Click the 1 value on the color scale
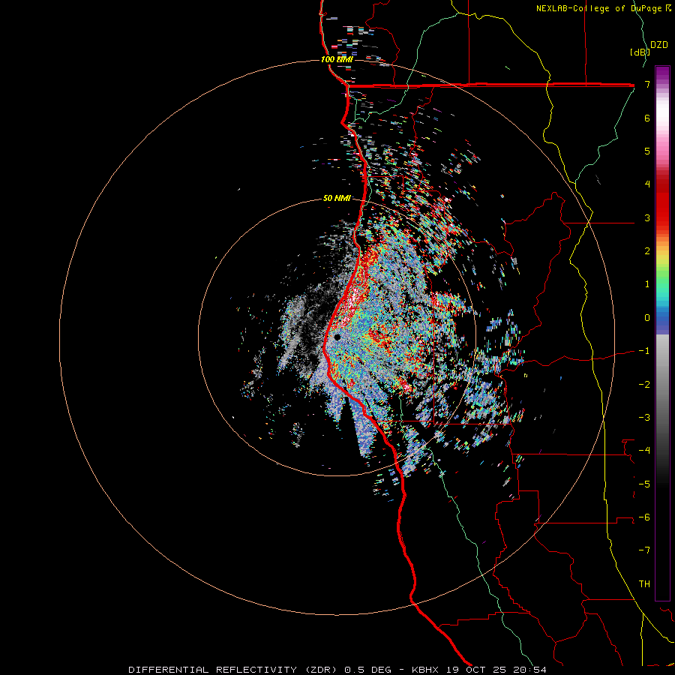This screenshot has height=675, width=675. 647,284
